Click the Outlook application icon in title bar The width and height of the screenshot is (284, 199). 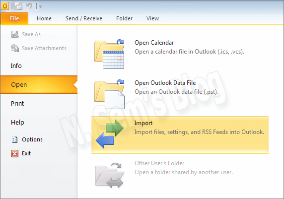click(5, 6)
